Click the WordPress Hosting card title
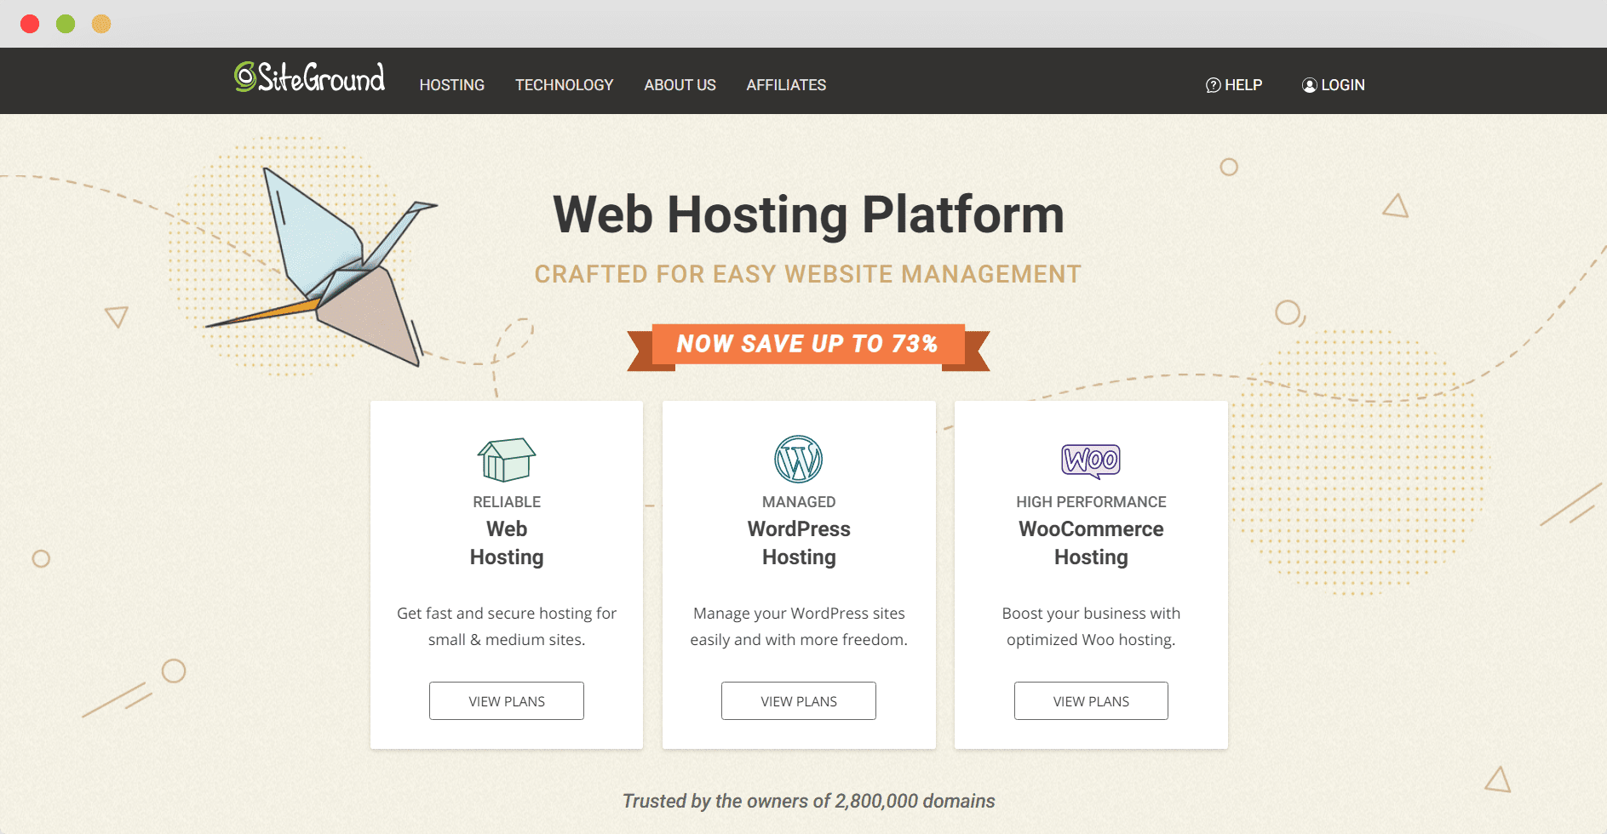 point(799,543)
